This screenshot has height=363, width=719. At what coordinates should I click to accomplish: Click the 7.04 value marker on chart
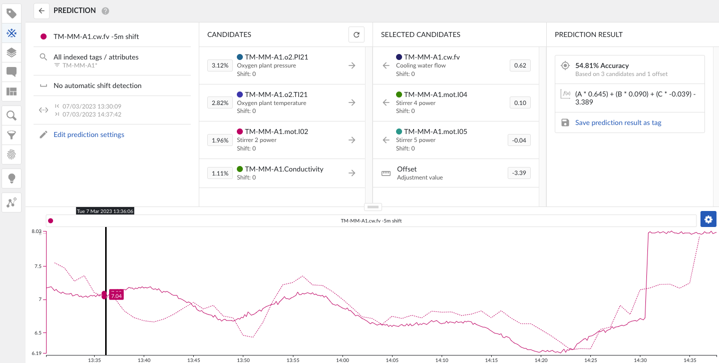click(116, 295)
